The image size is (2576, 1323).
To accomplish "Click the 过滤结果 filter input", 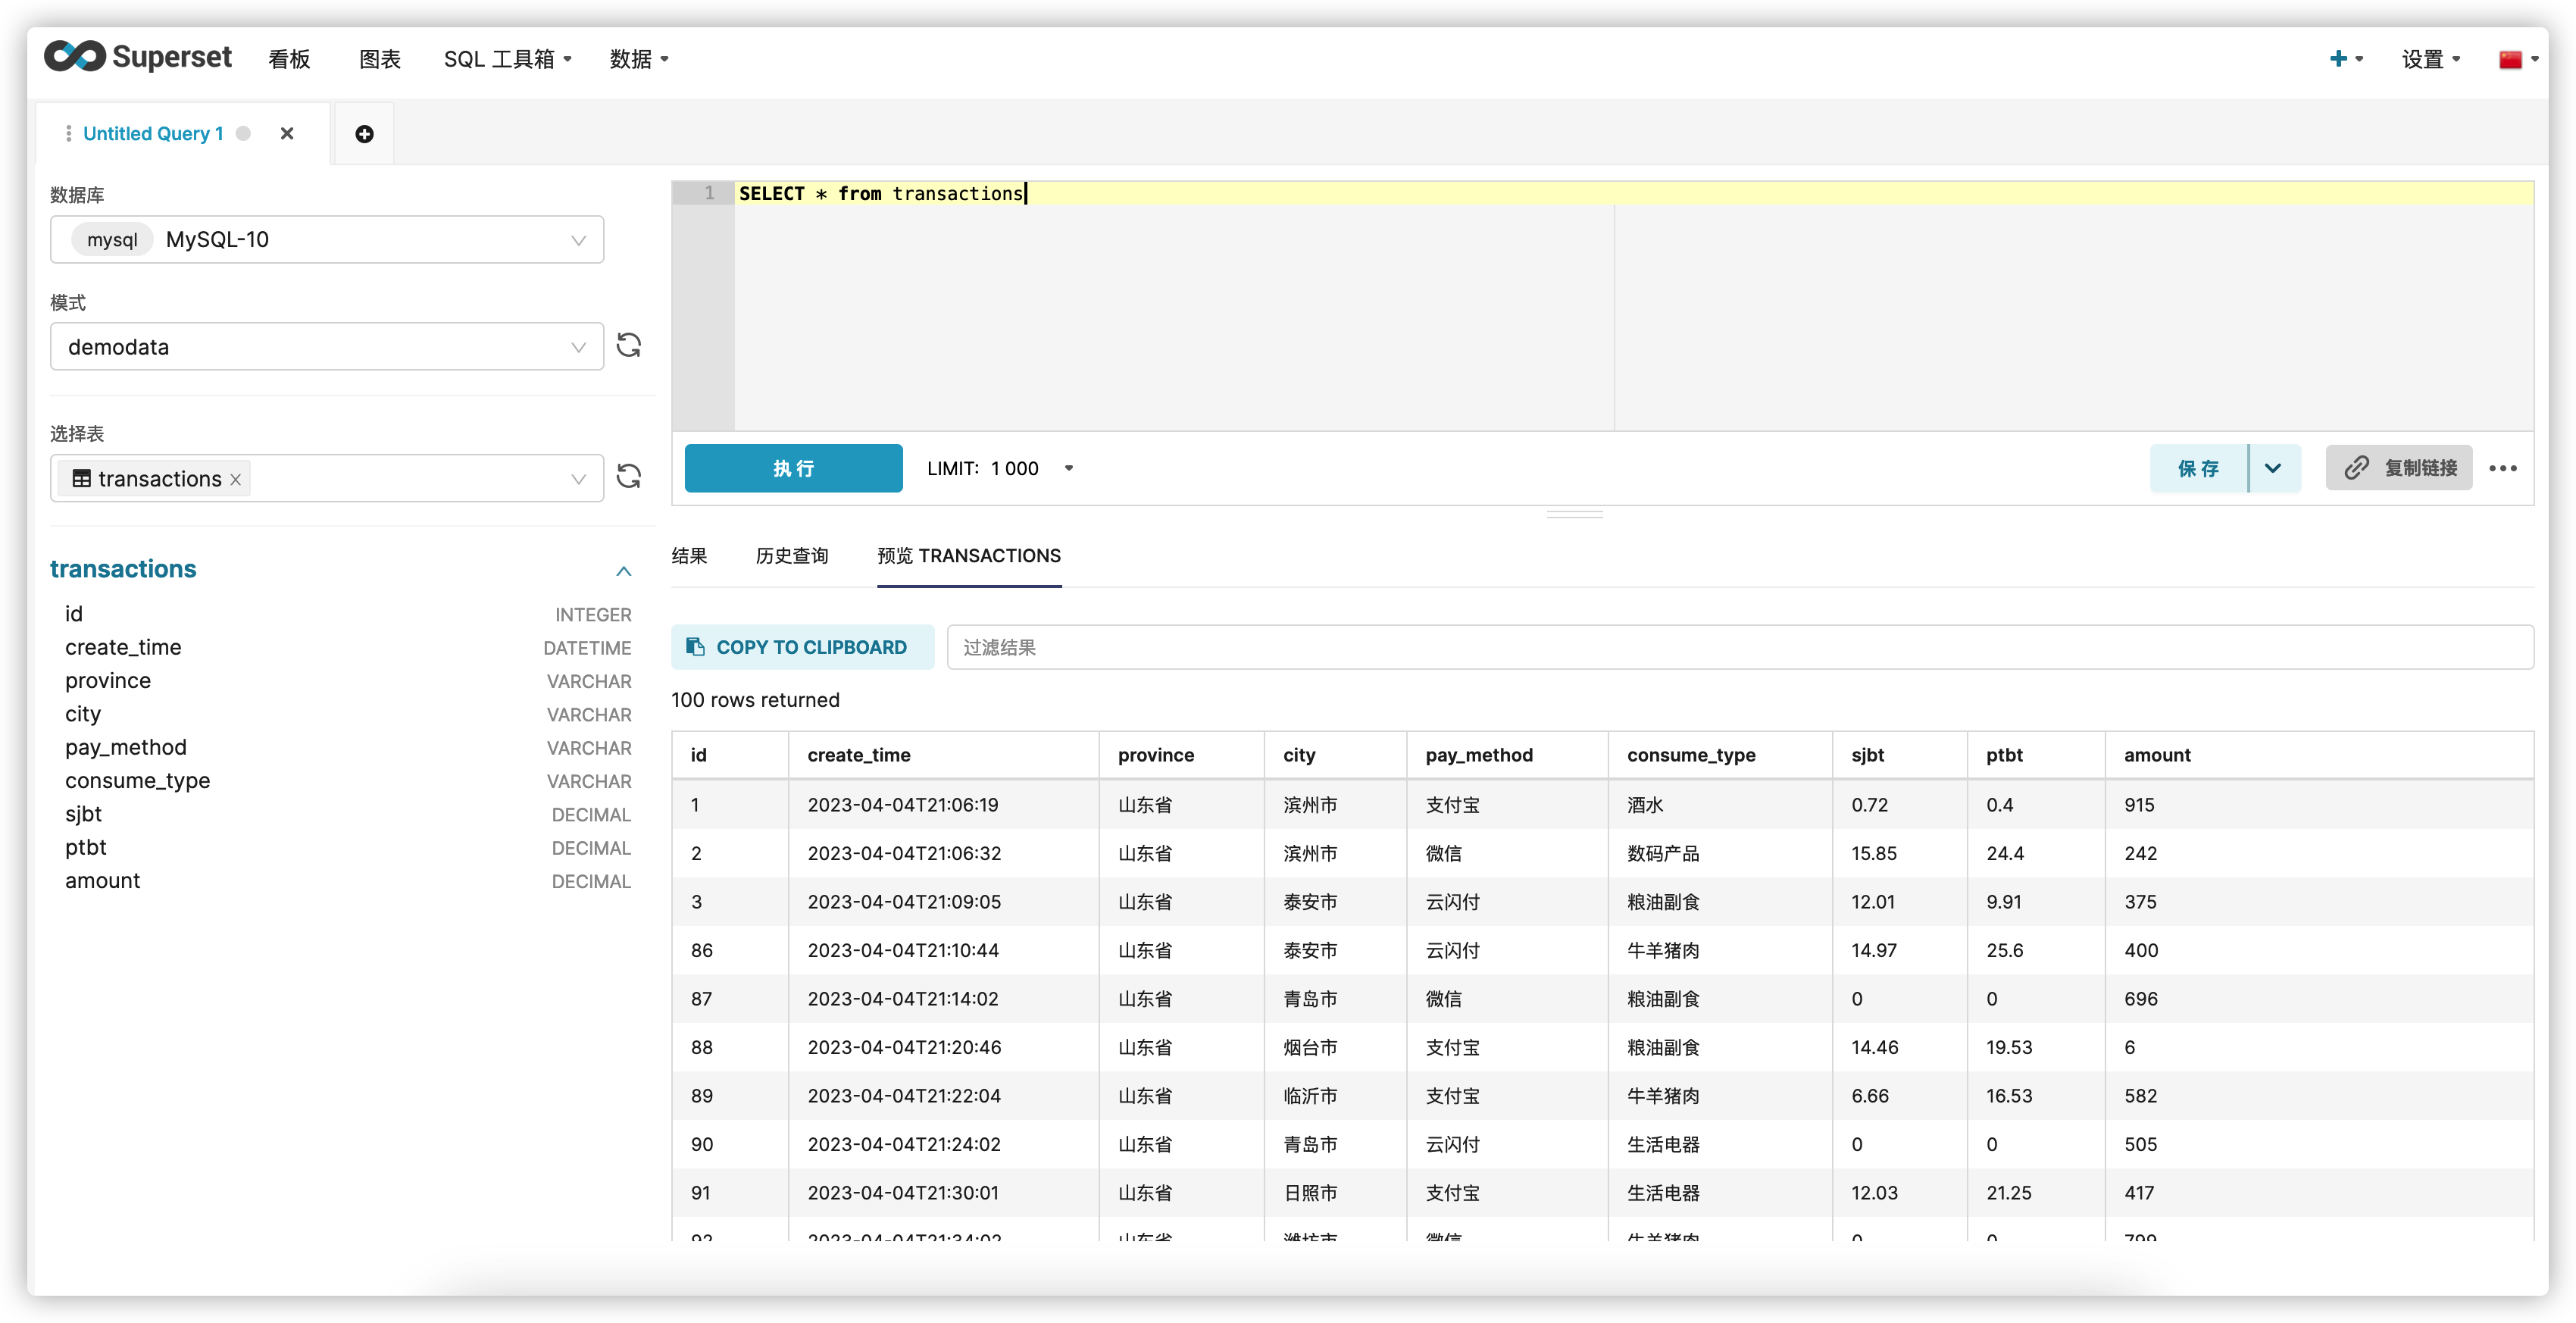I will [1740, 647].
